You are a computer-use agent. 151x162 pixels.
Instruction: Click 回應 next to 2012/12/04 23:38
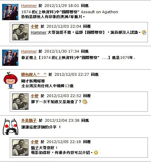(x=85, y=120)
